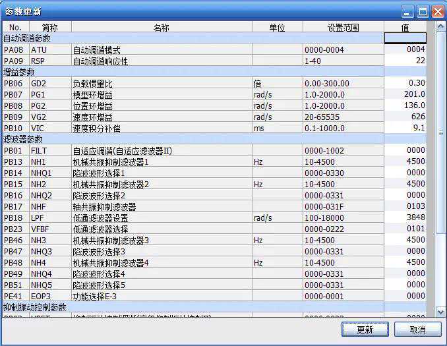Click the PB18 LPF value 3848
447x346 pixels.
(405, 218)
